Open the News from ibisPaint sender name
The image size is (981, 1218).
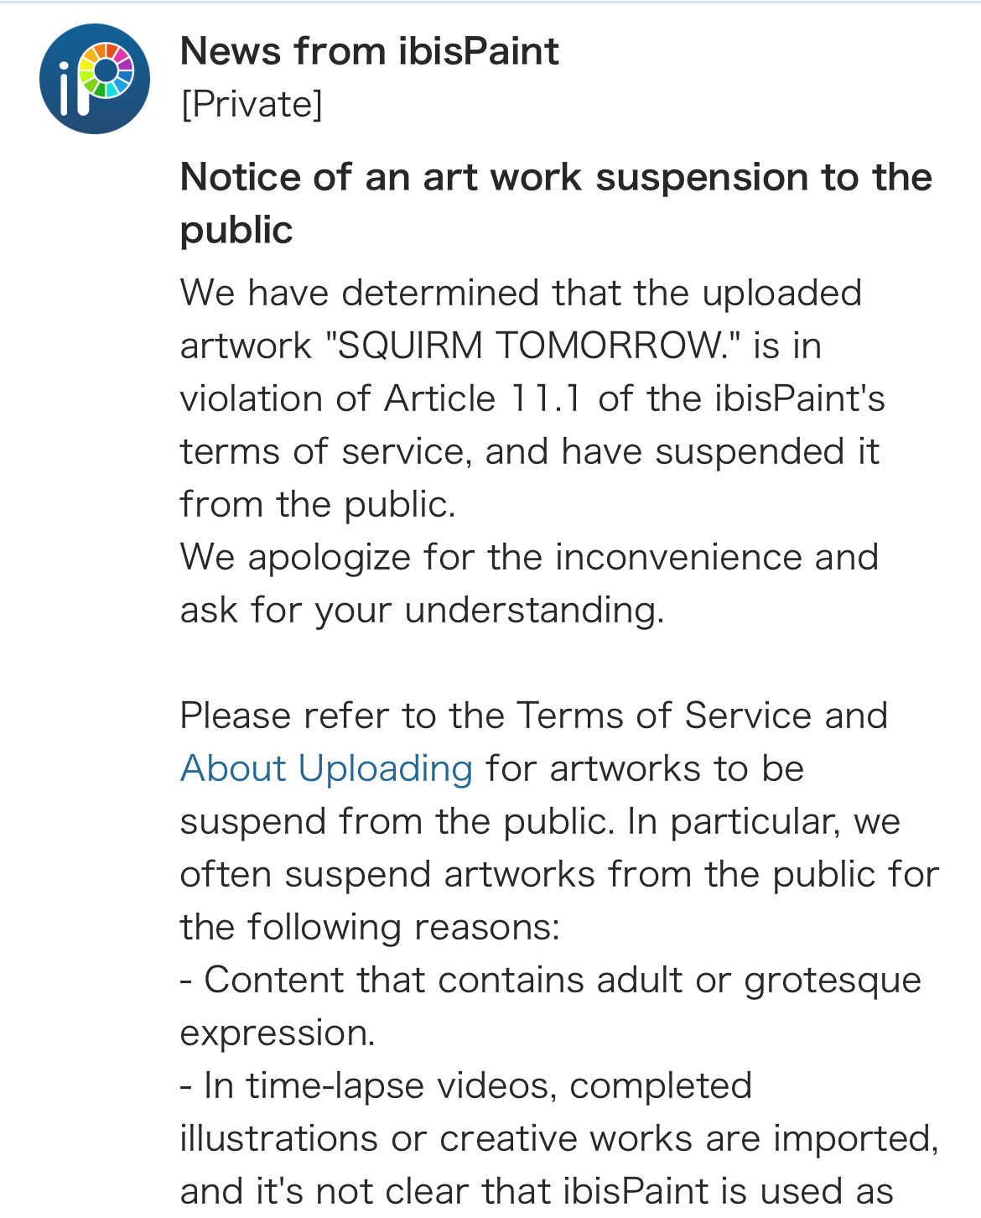[x=369, y=51]
